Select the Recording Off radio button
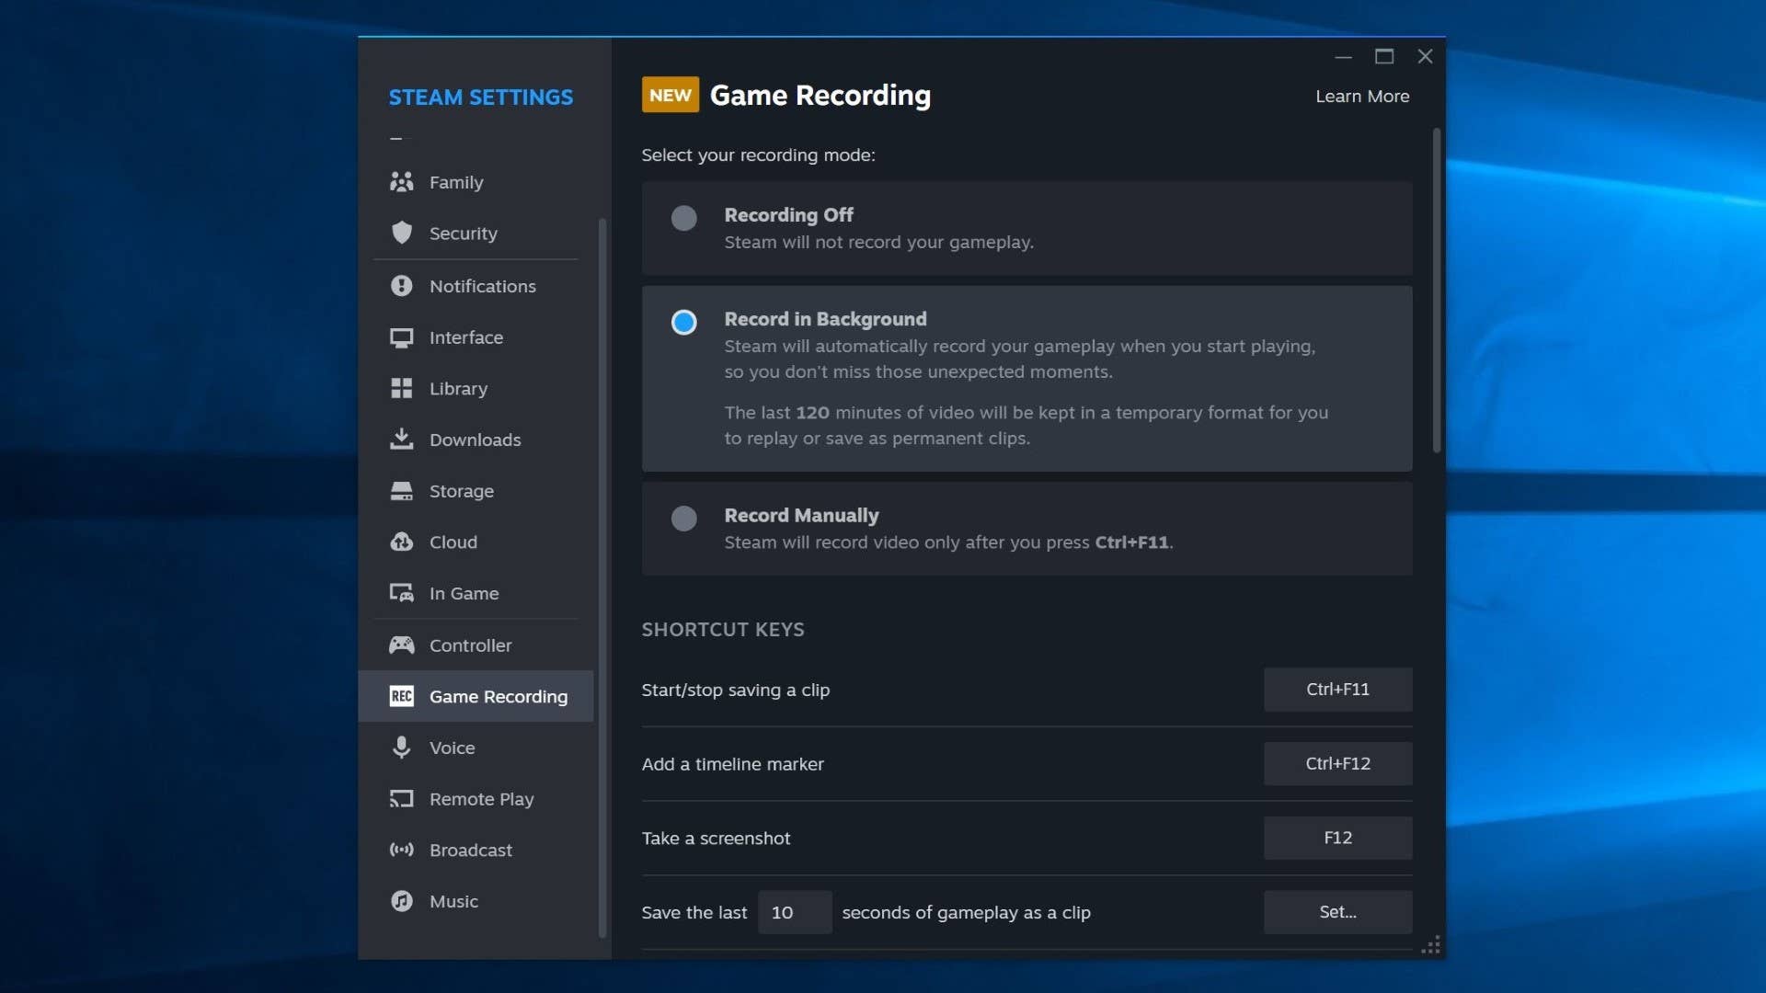Screen dimensions: 1766x993 coord(683,218)
